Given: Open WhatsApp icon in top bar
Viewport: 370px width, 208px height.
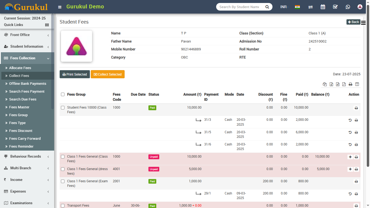Looking at the screenshot, I should point(348,7).
